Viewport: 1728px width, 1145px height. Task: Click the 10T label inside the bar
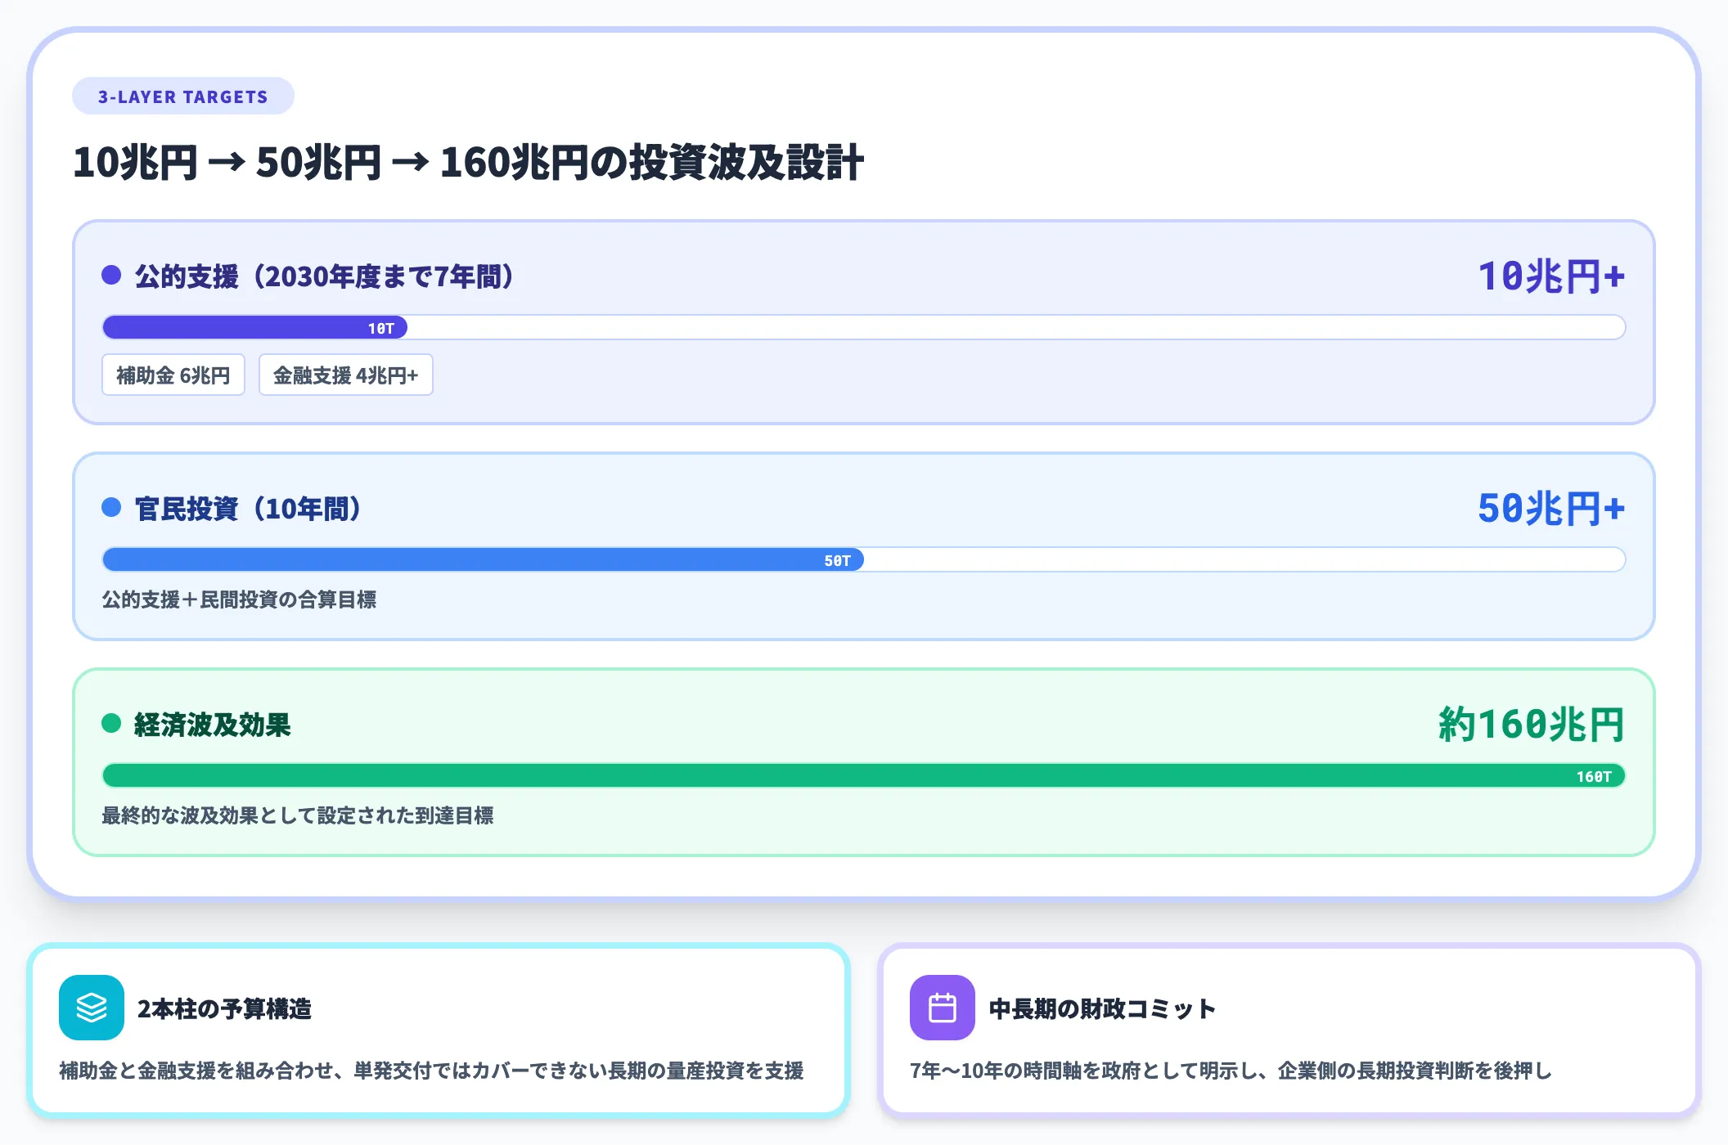(381, 328)
